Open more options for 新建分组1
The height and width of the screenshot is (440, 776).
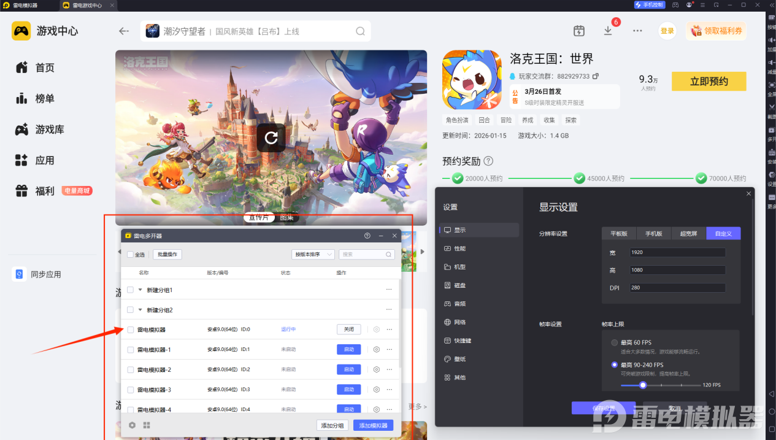(388, 290)
